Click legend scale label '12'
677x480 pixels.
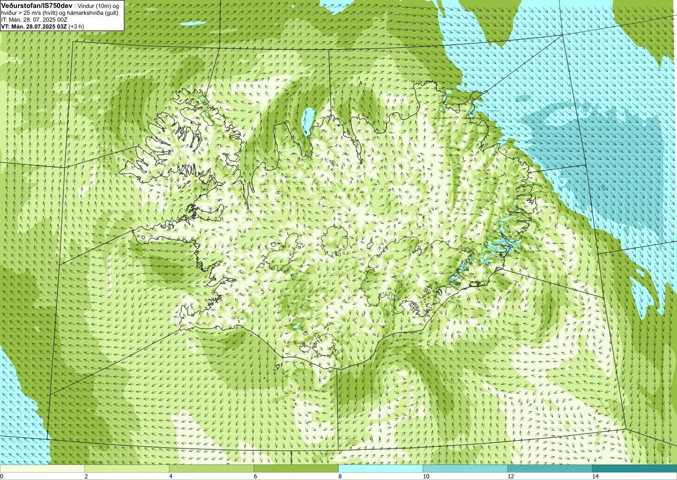(x=510, y=476)
